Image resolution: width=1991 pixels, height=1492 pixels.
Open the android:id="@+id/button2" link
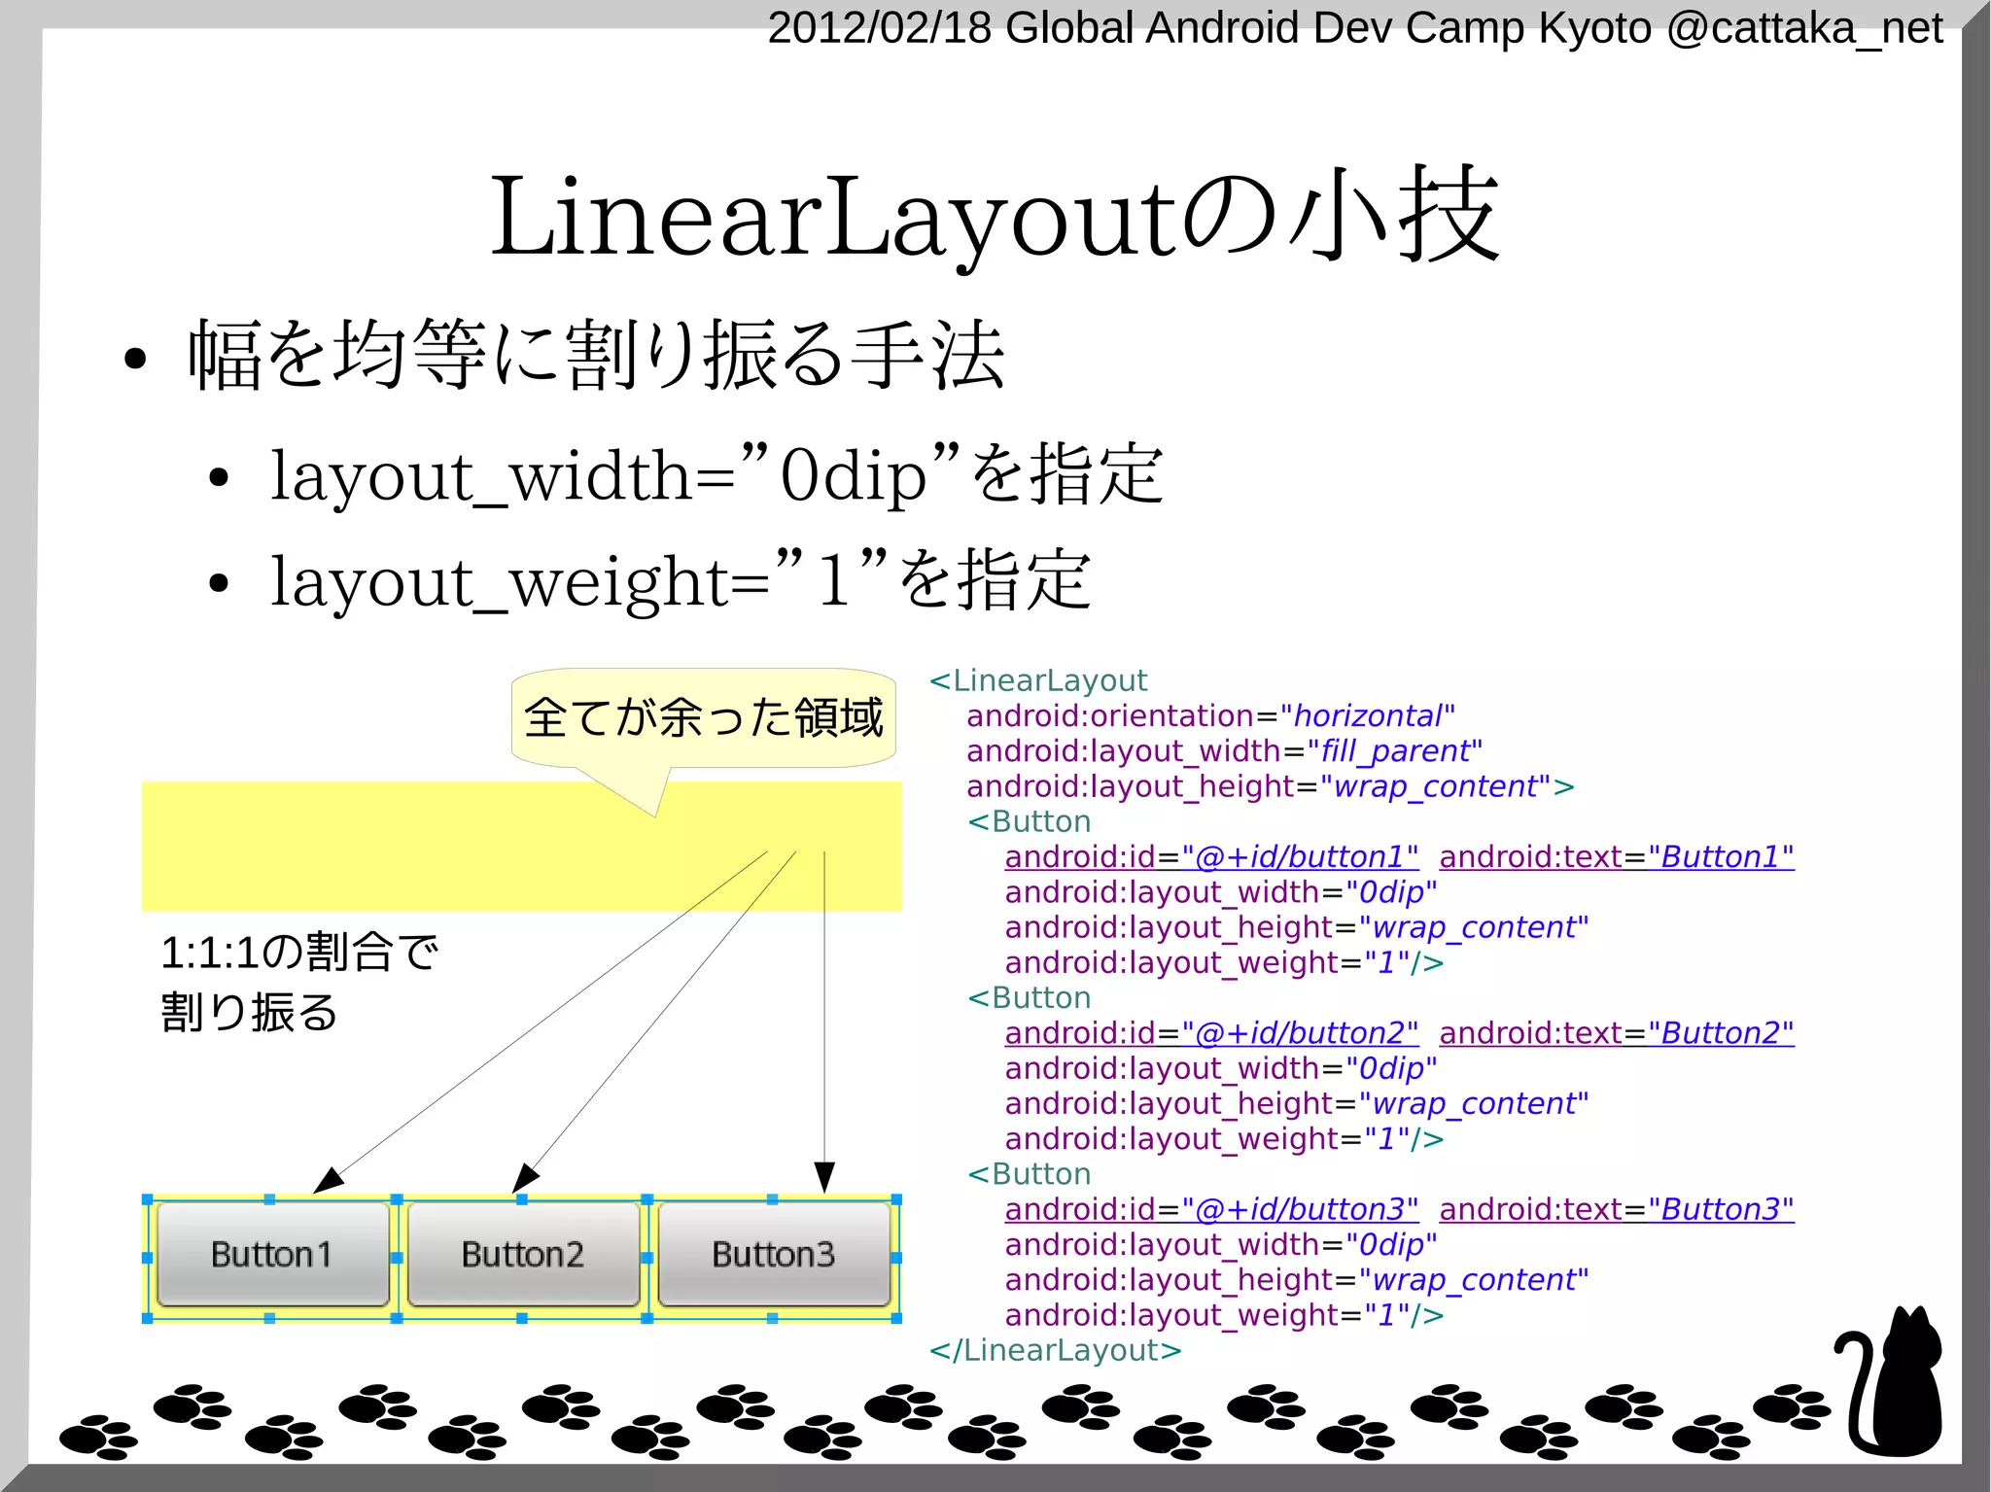click(1211, 1033)
